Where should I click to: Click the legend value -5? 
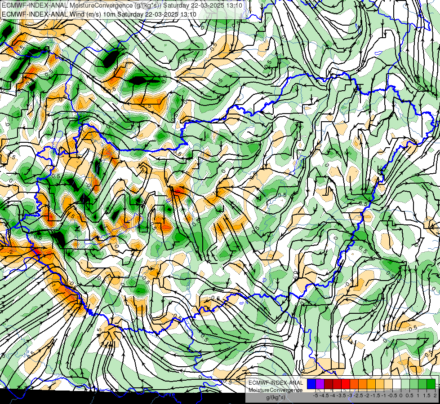[x=316, y=395]
